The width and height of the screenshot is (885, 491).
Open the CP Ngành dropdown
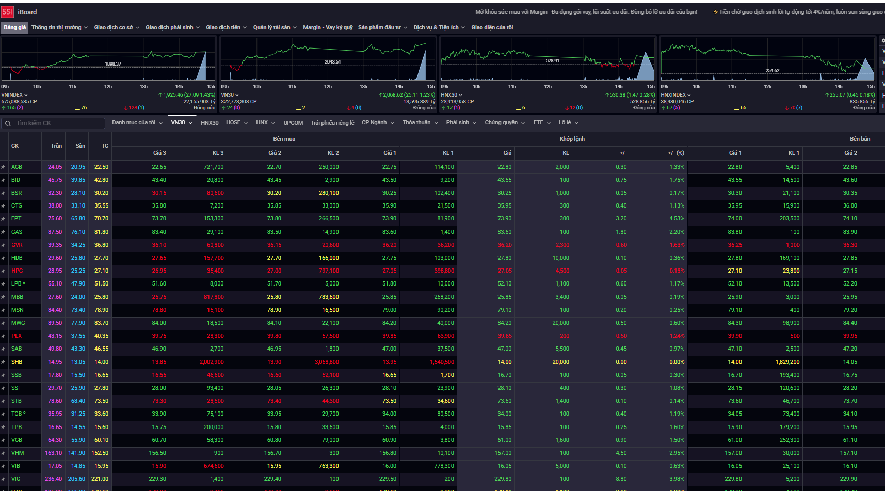pos(378,123)
